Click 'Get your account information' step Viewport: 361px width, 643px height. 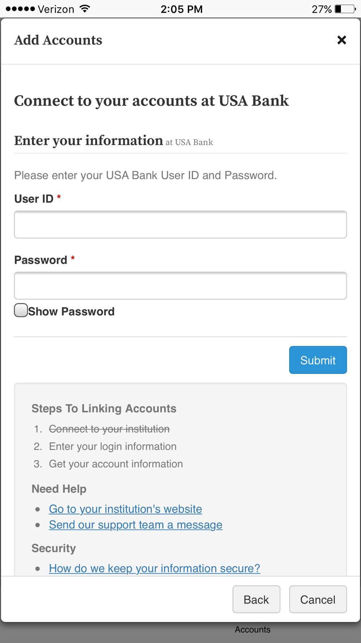pos(116,464)
